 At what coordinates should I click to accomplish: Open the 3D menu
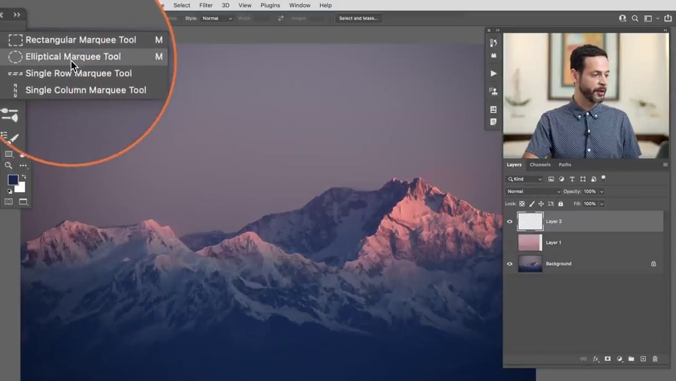[x=225, y=5]
